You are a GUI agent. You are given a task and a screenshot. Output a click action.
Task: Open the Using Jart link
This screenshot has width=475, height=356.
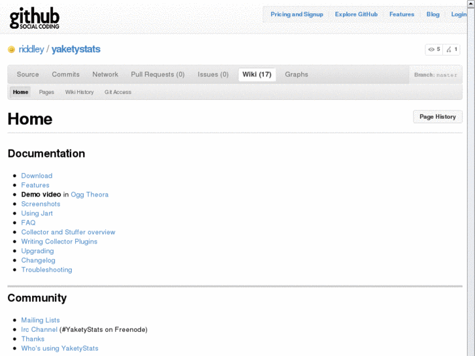click(x=37, y=214)
